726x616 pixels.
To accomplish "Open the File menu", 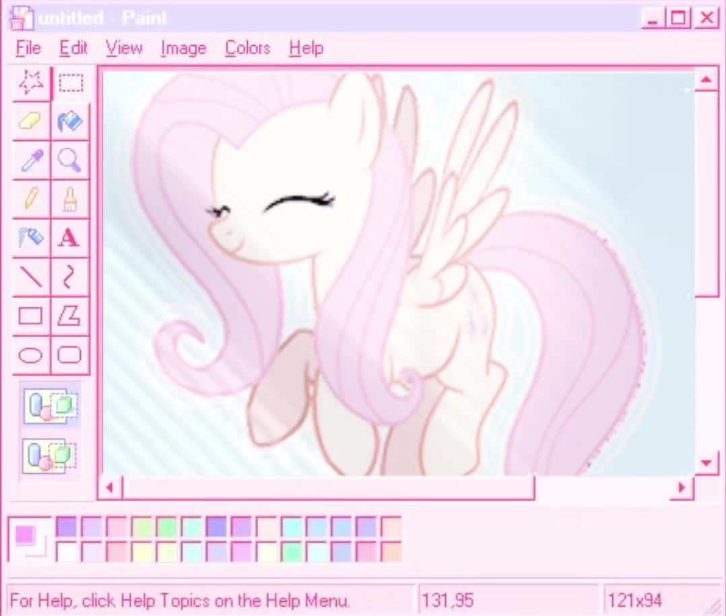I will click(x=28, y=48).
